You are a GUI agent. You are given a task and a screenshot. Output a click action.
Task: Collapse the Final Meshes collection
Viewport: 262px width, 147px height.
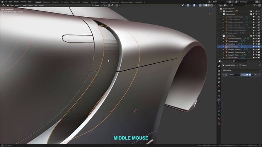click(x=221, y=36)
